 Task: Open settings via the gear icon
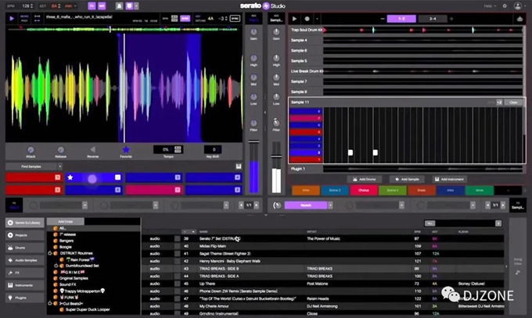pyautogui.click(x=505, y=5)
